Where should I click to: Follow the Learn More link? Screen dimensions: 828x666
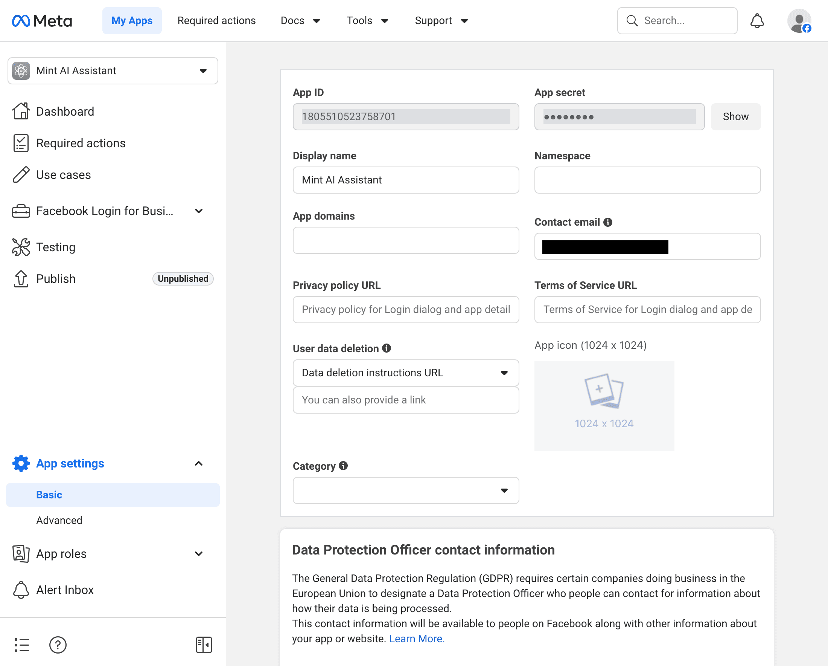click(417, 639)
